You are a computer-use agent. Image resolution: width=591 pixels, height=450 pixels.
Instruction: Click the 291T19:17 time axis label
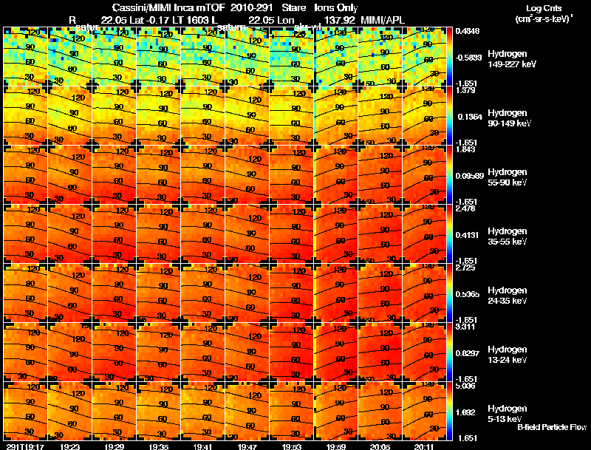click(25, 446)
